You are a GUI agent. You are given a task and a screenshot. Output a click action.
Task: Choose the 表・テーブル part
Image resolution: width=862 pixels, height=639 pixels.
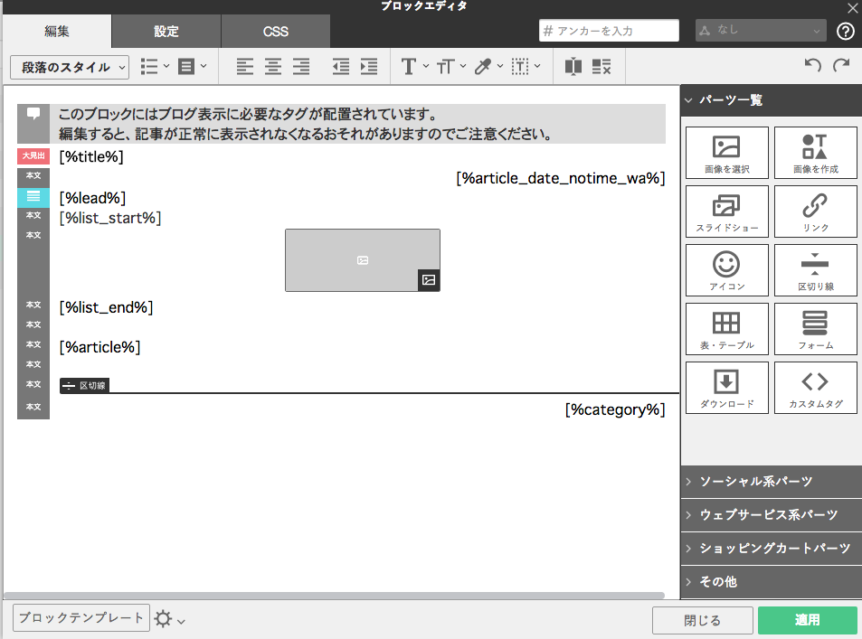(x=726, y=329)
